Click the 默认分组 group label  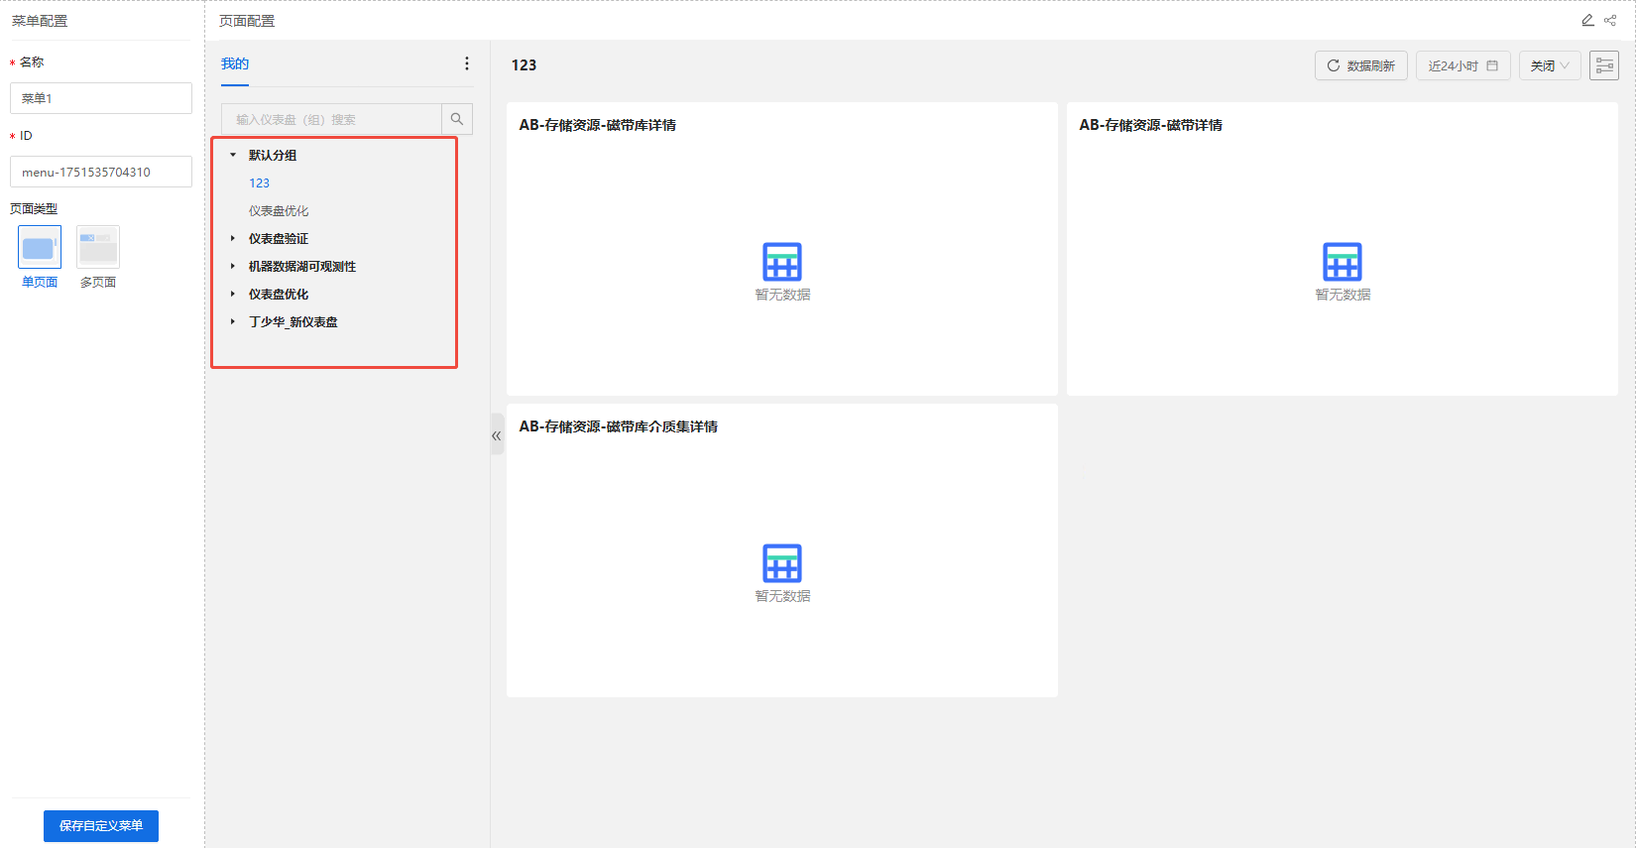(x=273, y=155)
